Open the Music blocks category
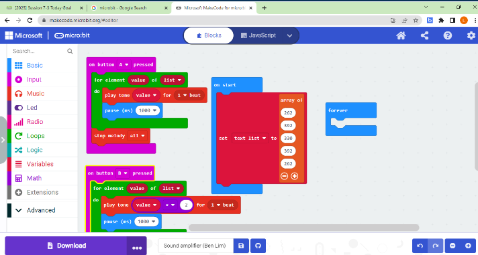Screen dimensions: 478x255 point(42,93)
